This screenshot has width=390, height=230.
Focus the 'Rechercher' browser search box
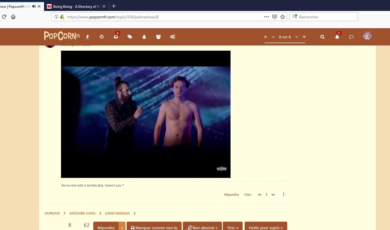click(x=324, y=17)
